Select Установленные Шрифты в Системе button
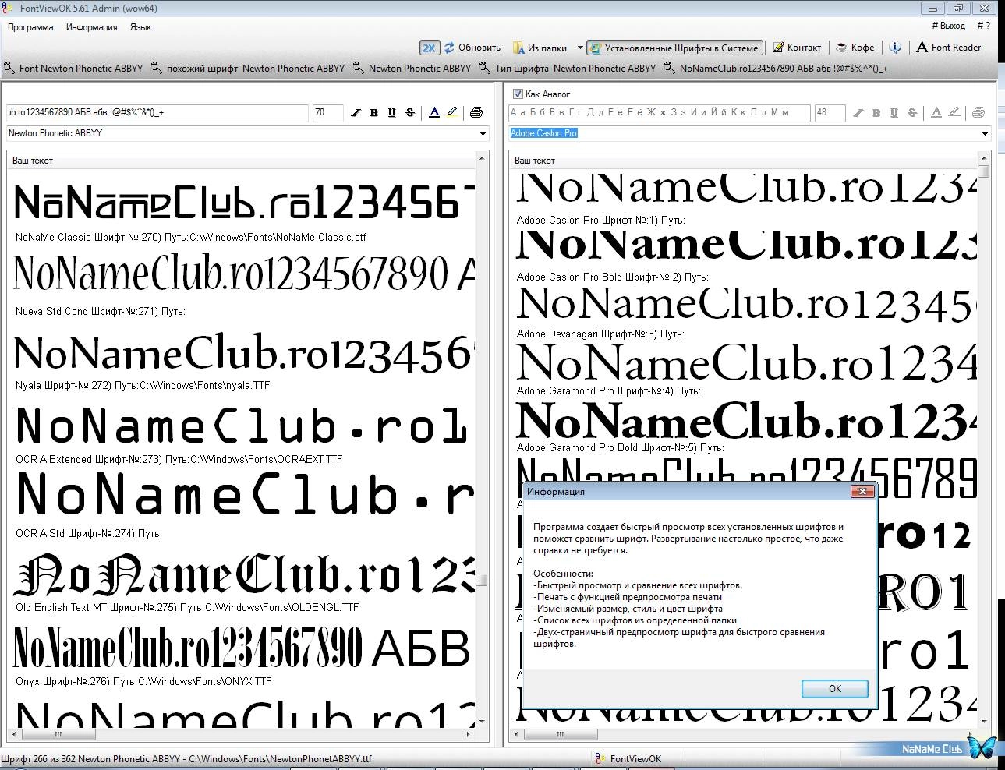1005x770 pixels. [x=674, y=48]
